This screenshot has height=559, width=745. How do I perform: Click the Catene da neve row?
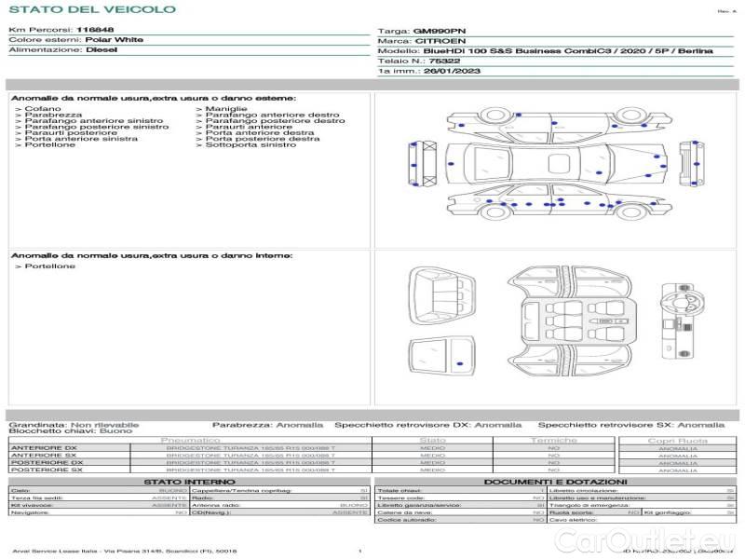click(x=460, y=512)
